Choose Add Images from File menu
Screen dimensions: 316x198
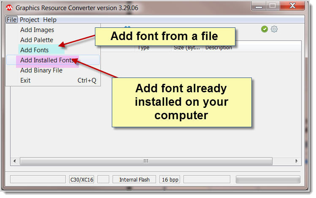coord(53,30)
